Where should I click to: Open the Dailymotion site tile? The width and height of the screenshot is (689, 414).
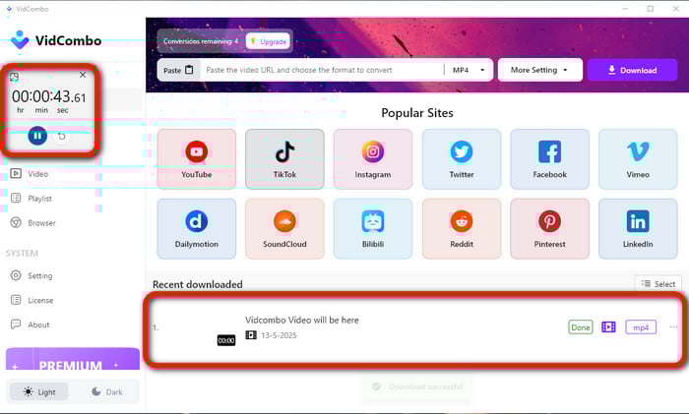pyautogui.click(x=197, y=229)
